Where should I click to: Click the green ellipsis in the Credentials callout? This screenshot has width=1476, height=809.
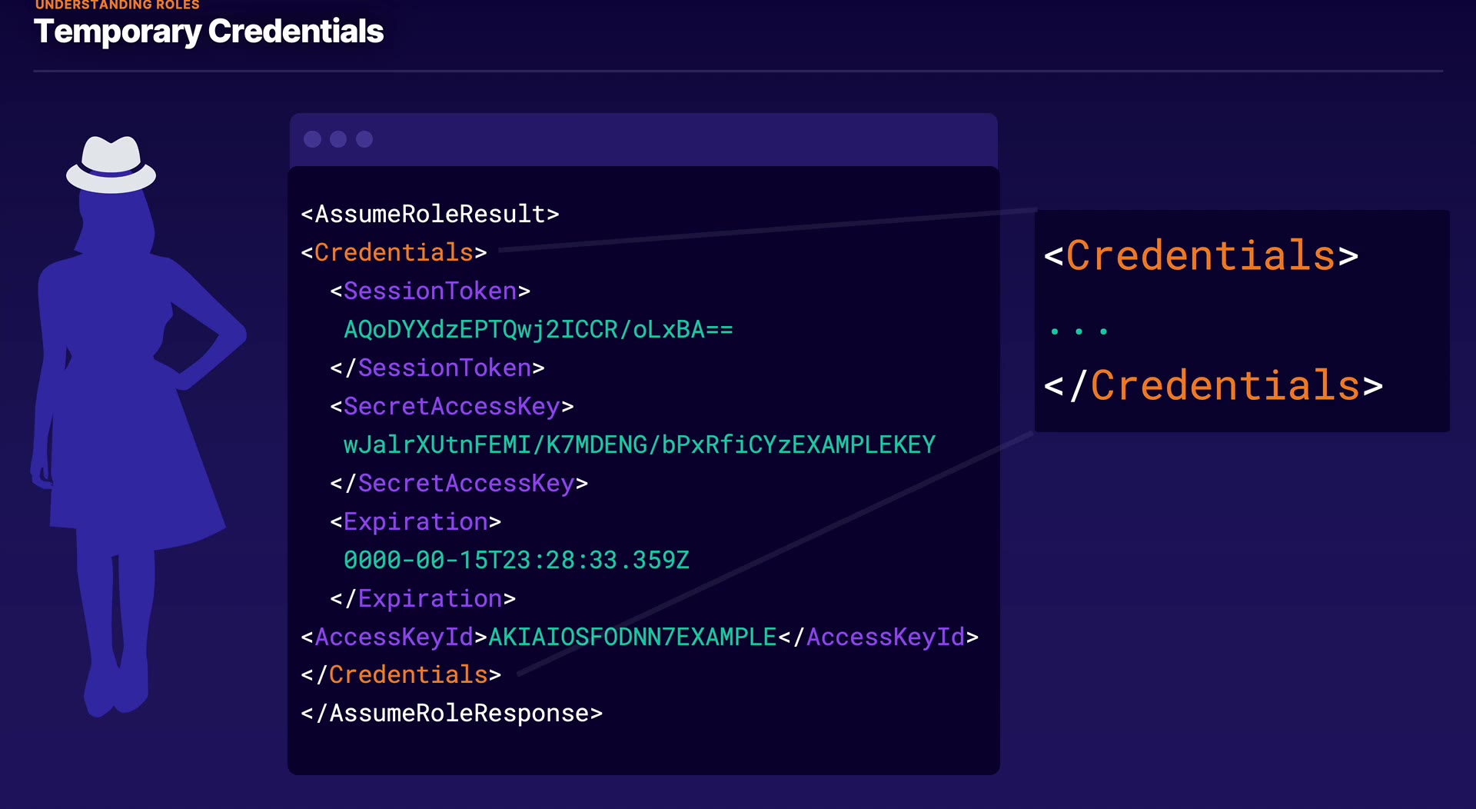point(1079,331)
